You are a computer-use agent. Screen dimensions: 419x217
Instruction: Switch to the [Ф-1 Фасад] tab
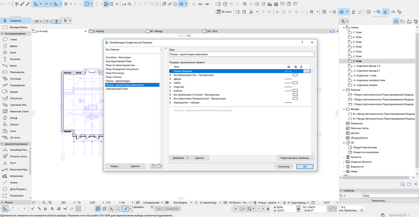(x=174, y=31)
